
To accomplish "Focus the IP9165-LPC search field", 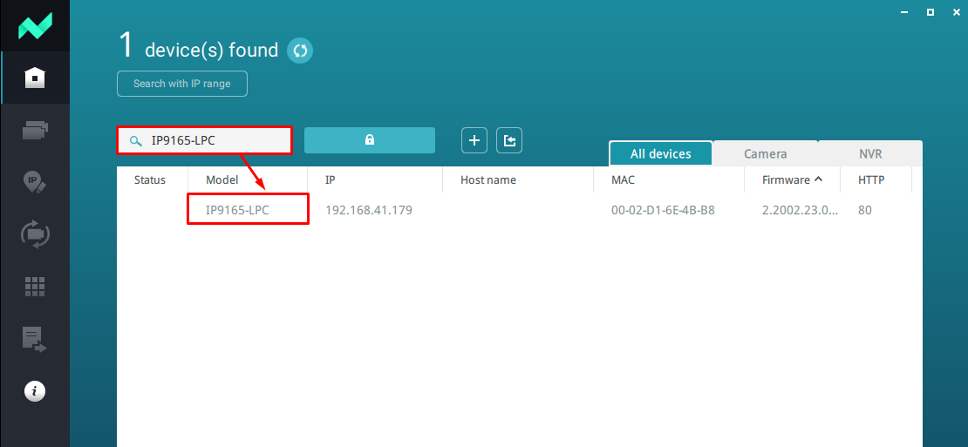I will (x=204, y=140).
